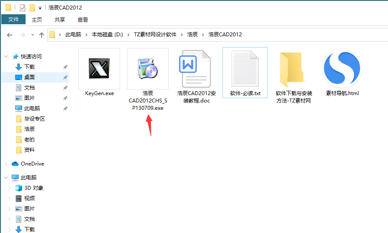Viewport: 388px width, 233px height.
Task: Click the 素材导航.html file name label
Action: point(342,93)
